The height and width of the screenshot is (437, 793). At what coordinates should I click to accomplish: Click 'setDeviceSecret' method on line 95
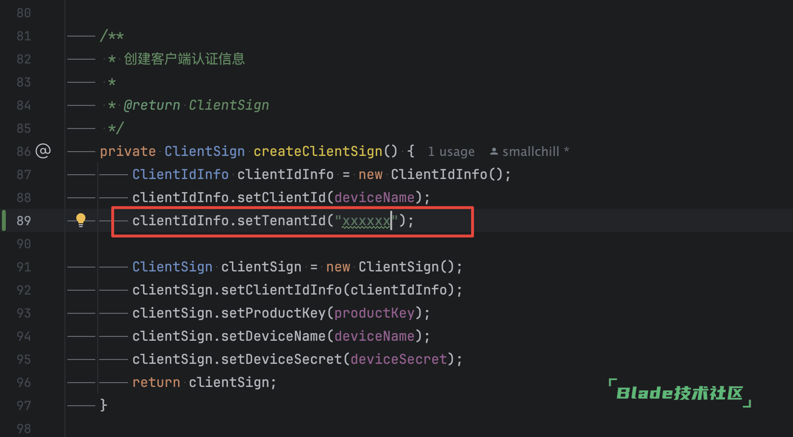tap(281, 359)
